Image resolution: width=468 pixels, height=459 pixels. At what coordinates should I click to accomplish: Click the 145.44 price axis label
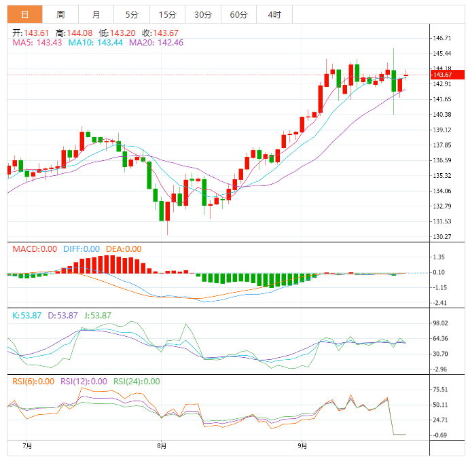pos(442,54)
